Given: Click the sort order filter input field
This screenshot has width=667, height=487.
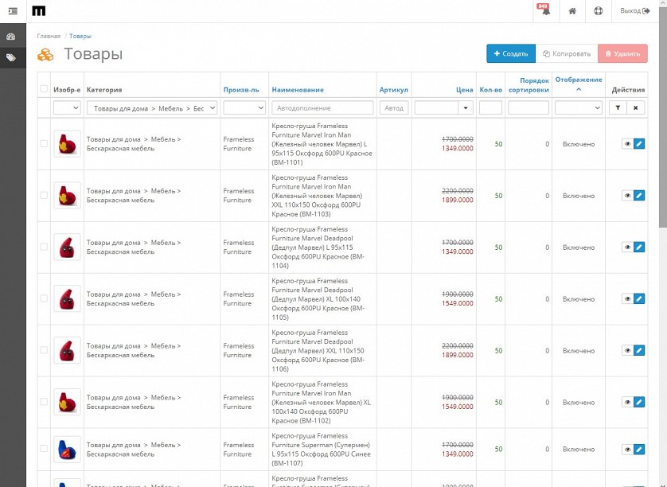Looking at the screenshot, I should click(529, 108).
